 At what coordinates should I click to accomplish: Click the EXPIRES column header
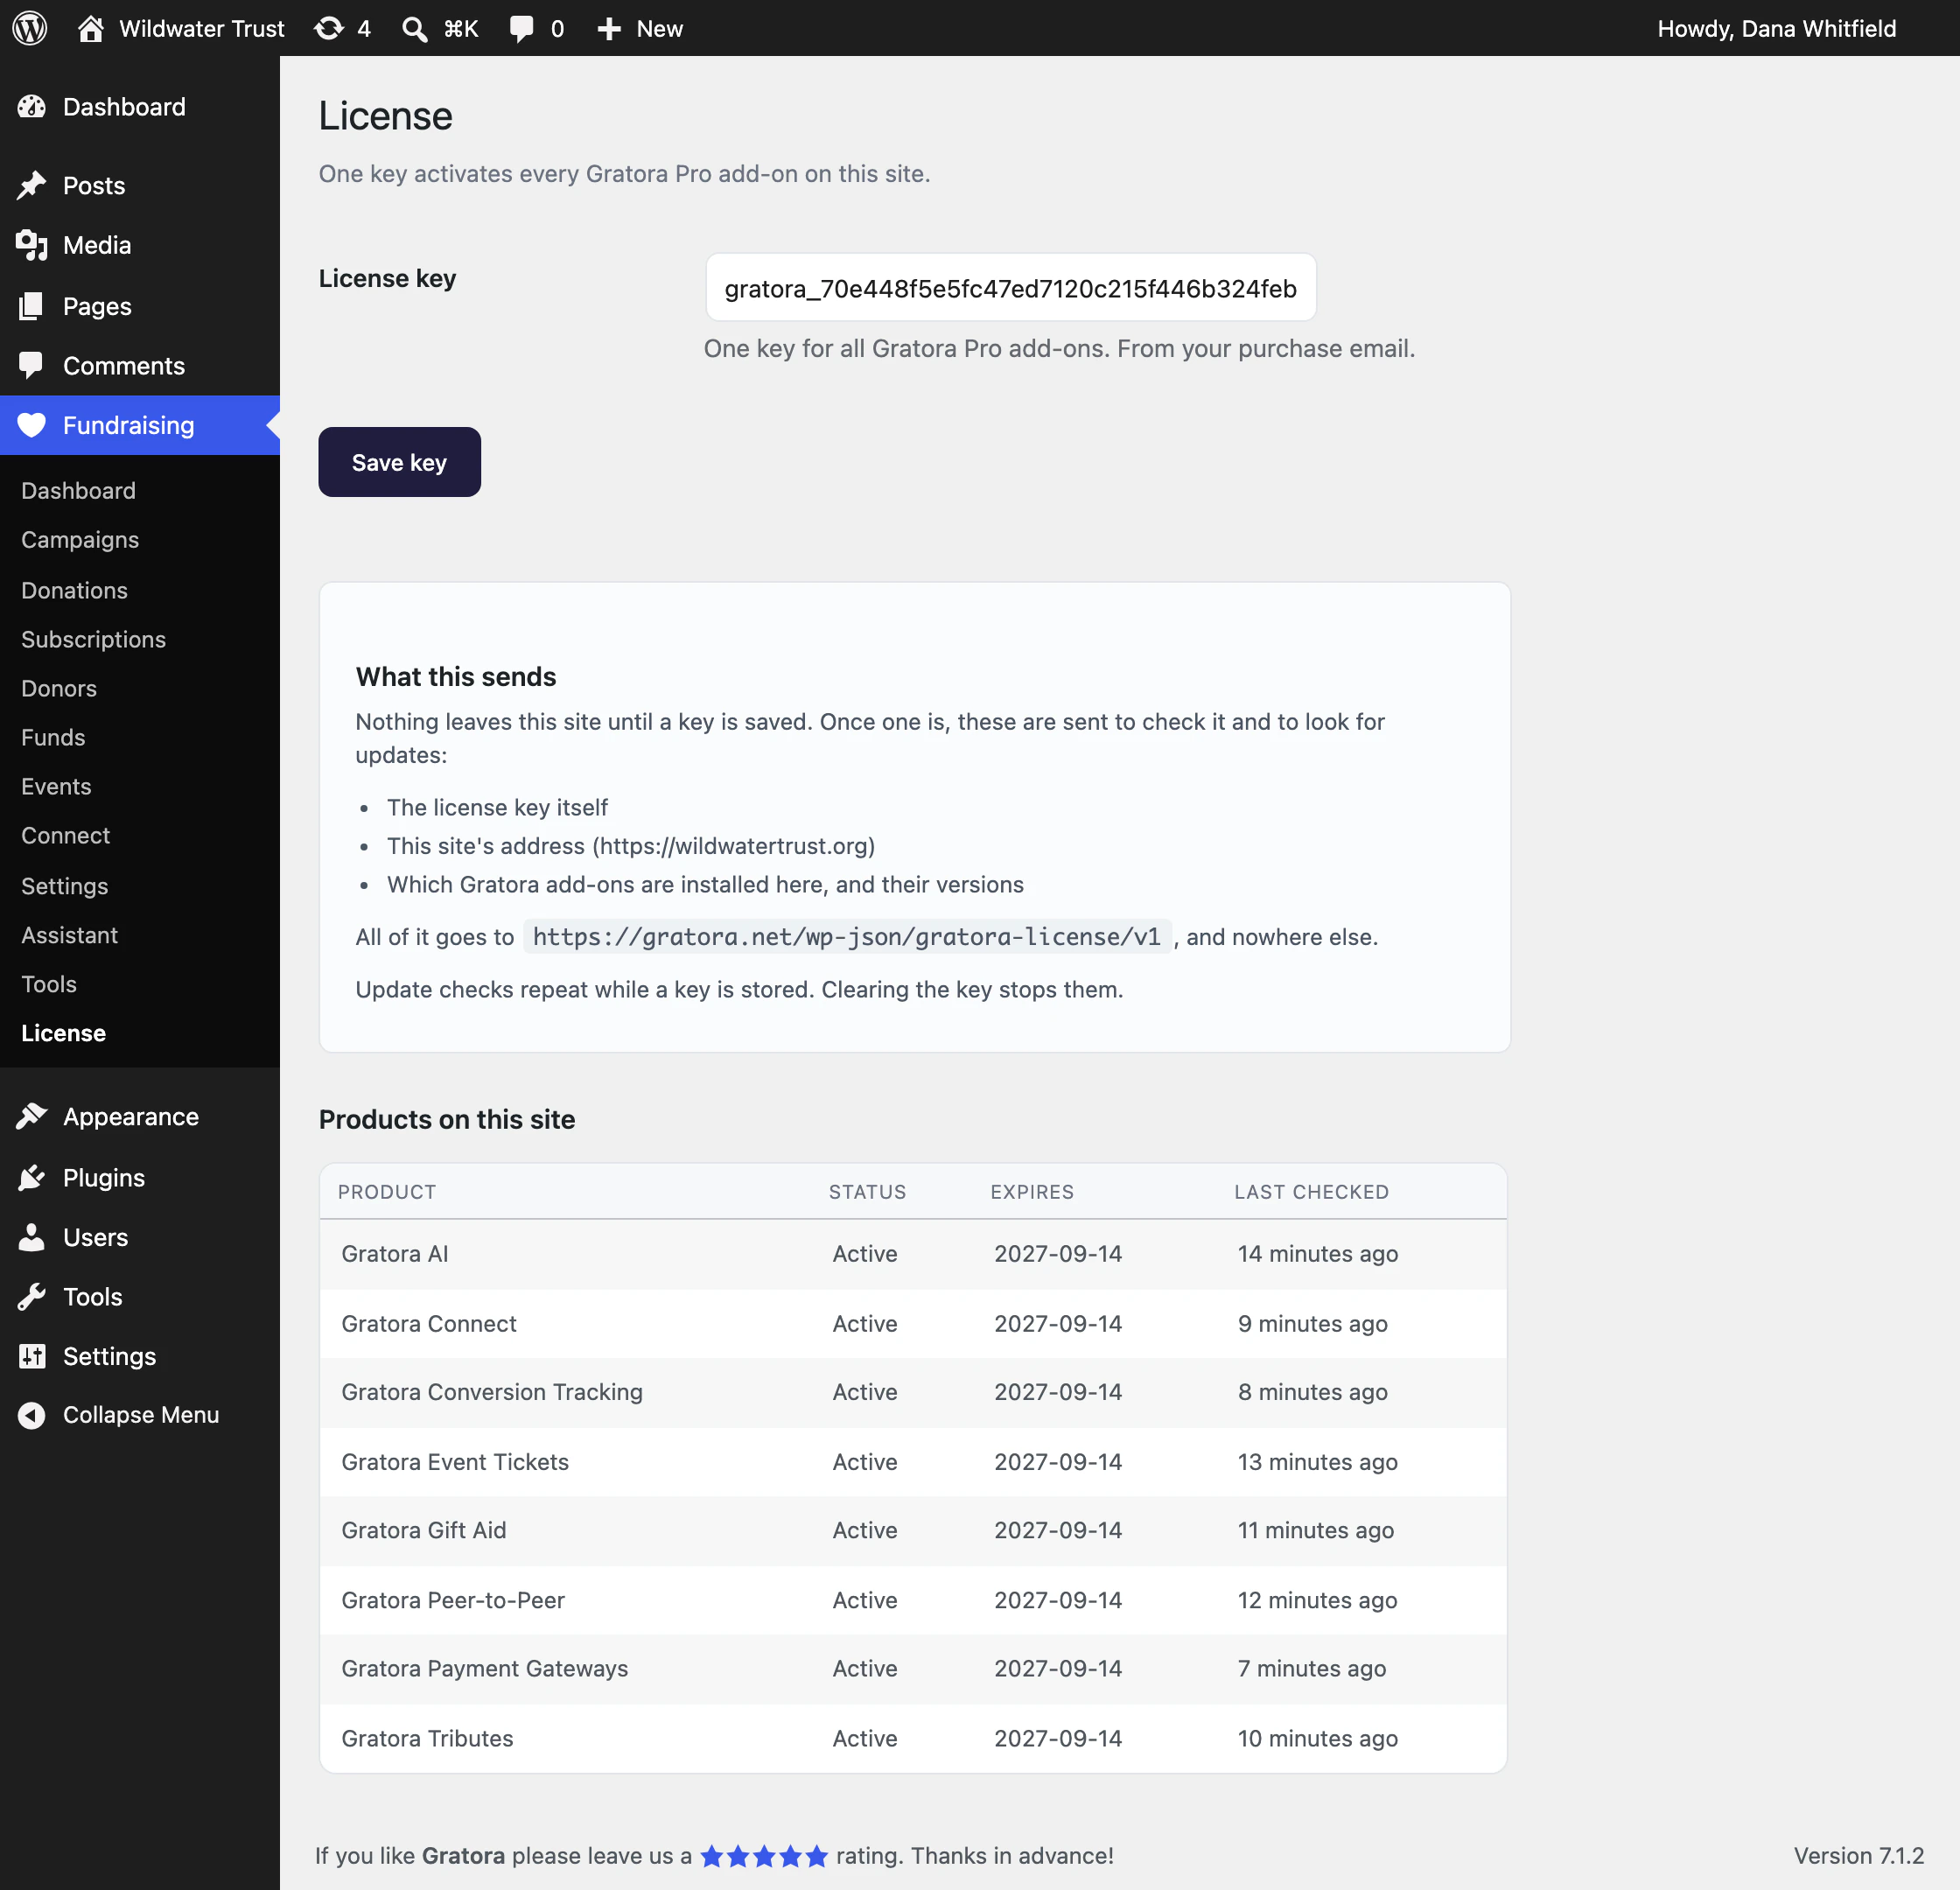(1031, 1191)
